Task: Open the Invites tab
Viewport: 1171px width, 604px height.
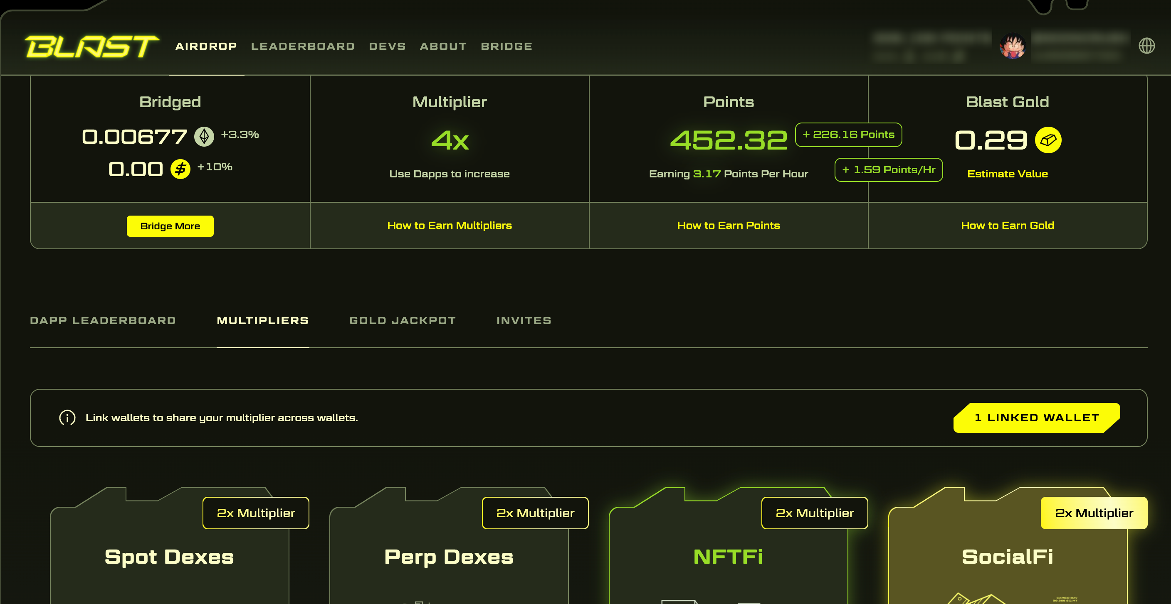Action: tap(524, 321)
